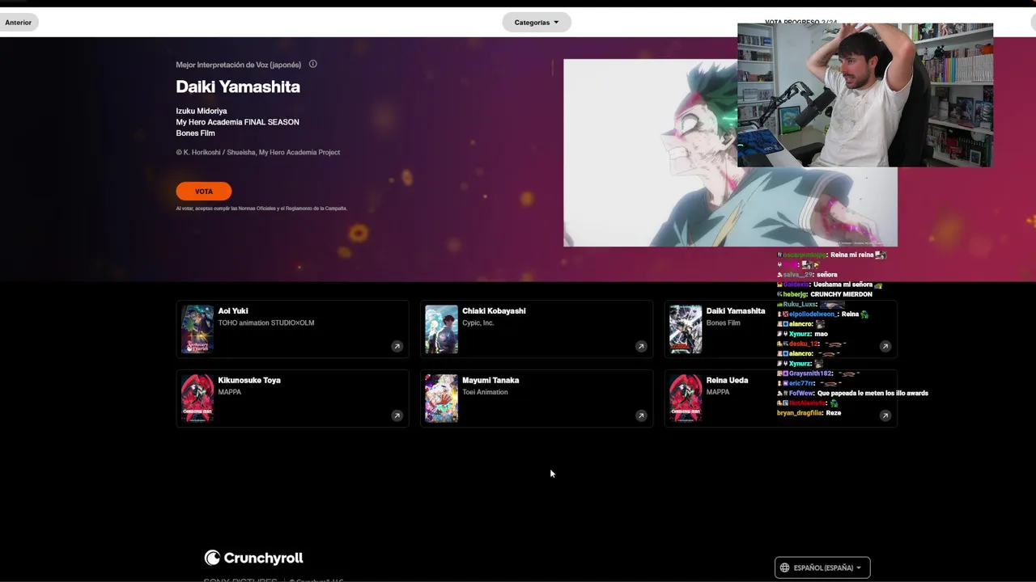Image resolution: width=1036 pixels, height=582 pixels.
Task: Select Kikunosuke Toya poster thumbnail
Action: tap(197, 398)
